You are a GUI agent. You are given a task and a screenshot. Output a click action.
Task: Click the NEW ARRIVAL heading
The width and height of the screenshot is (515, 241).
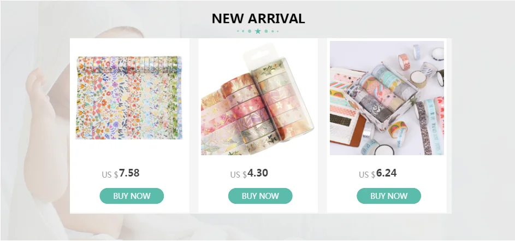click(258, 19)
